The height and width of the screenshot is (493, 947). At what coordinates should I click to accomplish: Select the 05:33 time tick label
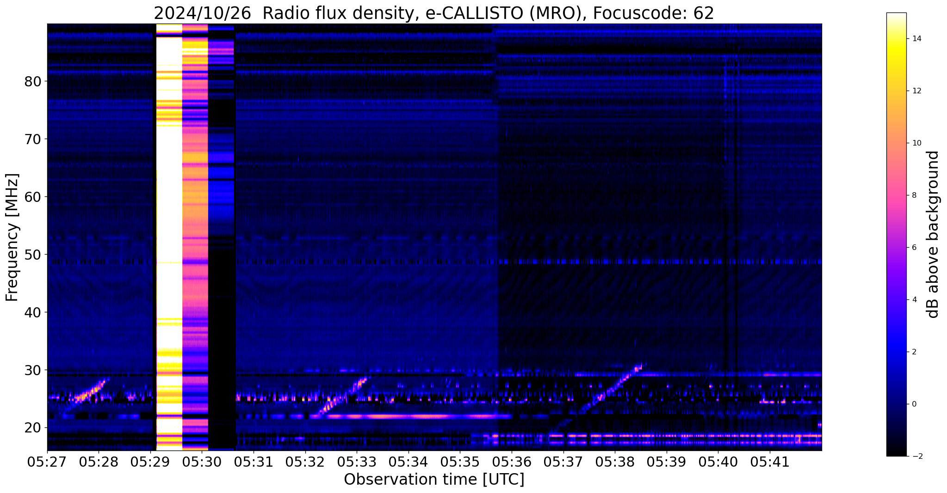pyautogui.click(x=357, y=462)
